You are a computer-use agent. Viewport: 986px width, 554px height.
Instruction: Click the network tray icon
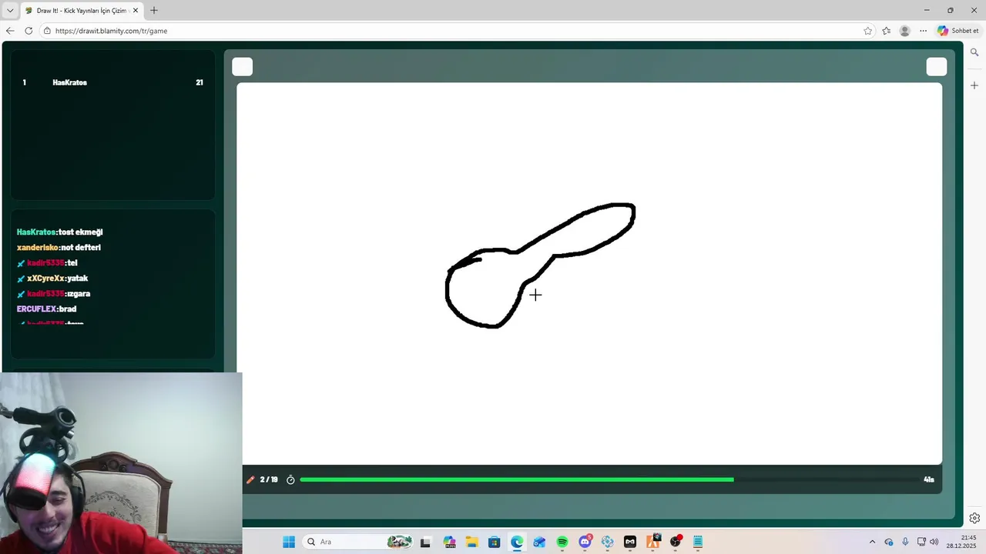[921, 542]
